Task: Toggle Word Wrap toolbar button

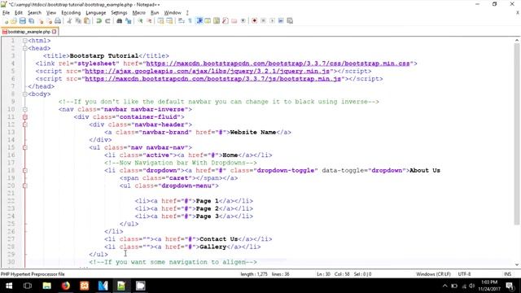Action: tap(181, 21)
